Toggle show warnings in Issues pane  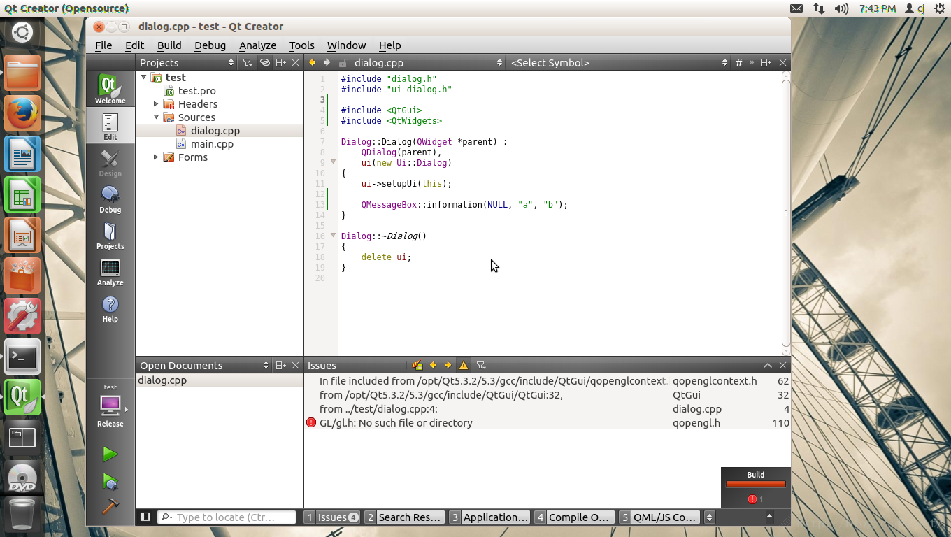click(464, 365)
